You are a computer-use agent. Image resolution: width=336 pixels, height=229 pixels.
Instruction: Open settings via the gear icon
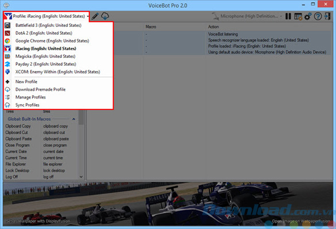pyautogui.click(x=308, y=16)
